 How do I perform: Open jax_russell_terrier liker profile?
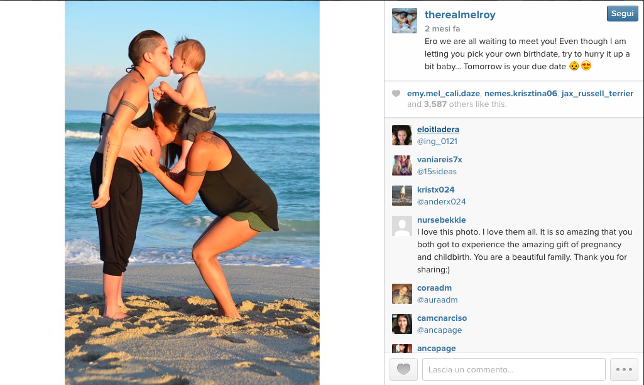point(597,93)
